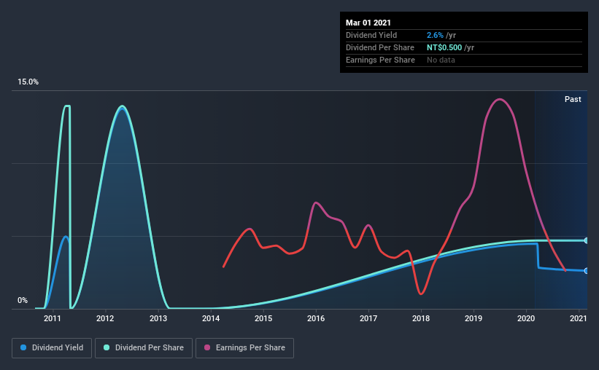Viewport: 599px width, 370px height.
Task: Click the 2016 x-axis label
Action: coord(316,318)
